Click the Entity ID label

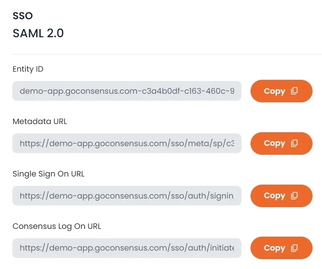click(28, 69)
